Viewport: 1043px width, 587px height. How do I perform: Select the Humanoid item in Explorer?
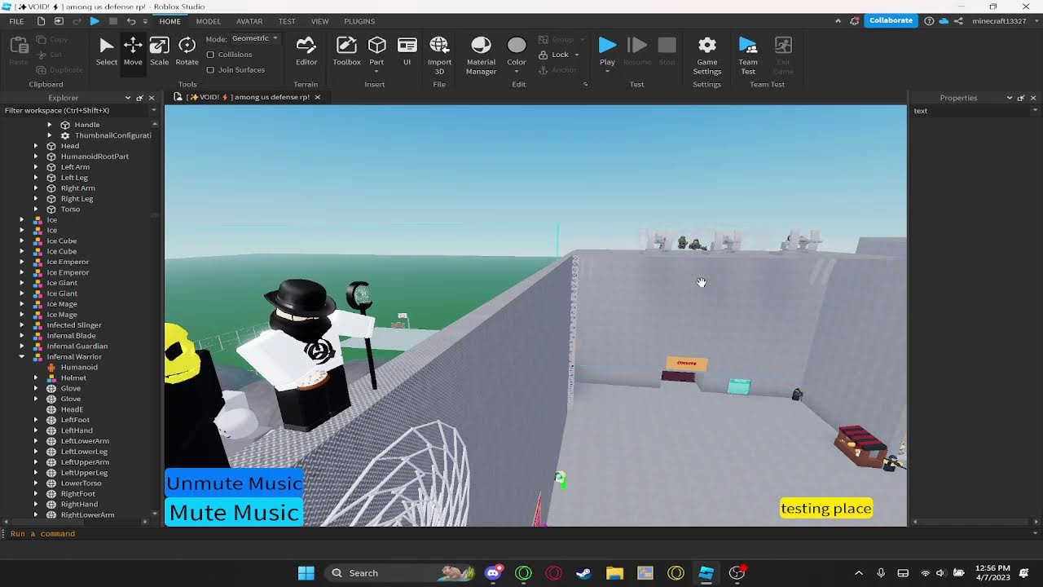(x=79, y=367)
